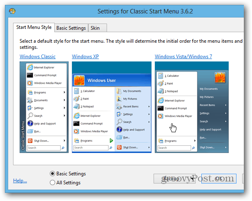Choose the Windows Classic style link
Viewport: 252px width, 201px height.
pos(38,57)
